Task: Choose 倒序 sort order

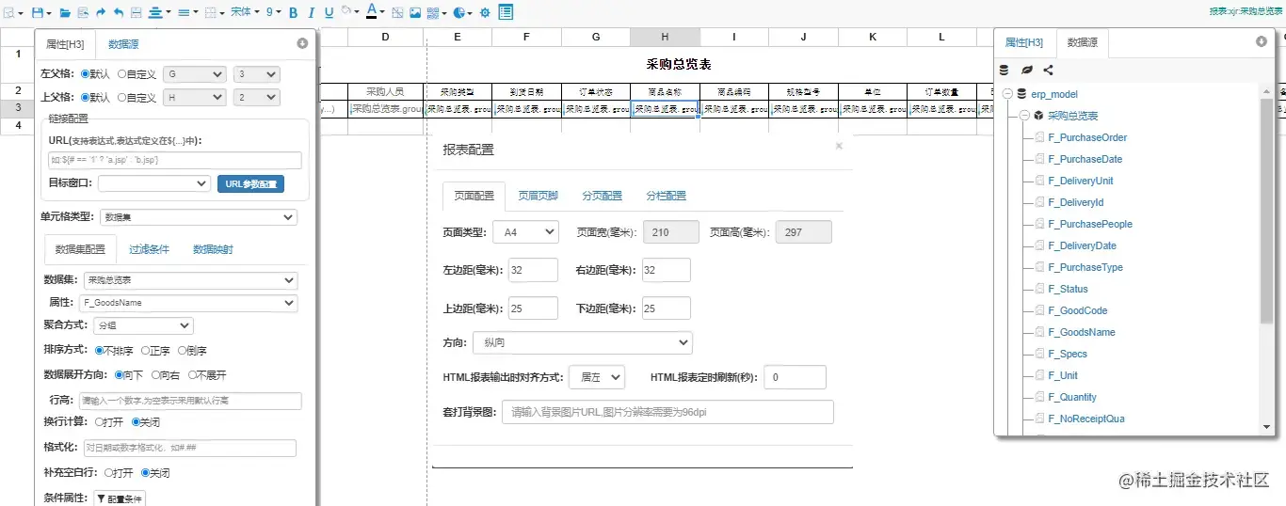Action: (x=183, y=351)
